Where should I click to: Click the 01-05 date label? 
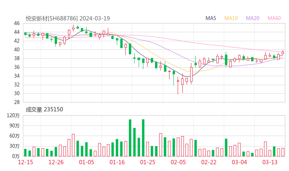point(86,162)
